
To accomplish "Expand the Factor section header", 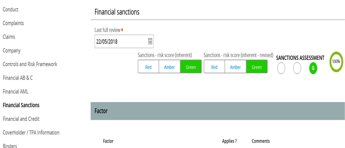I will [218, 111].
